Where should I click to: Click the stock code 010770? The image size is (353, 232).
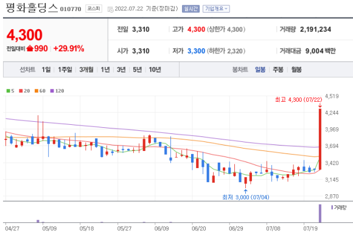tap(71, 9)
